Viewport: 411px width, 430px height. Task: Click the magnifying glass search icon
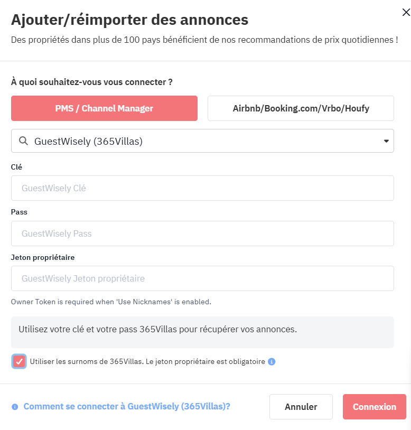coord(23,141)
